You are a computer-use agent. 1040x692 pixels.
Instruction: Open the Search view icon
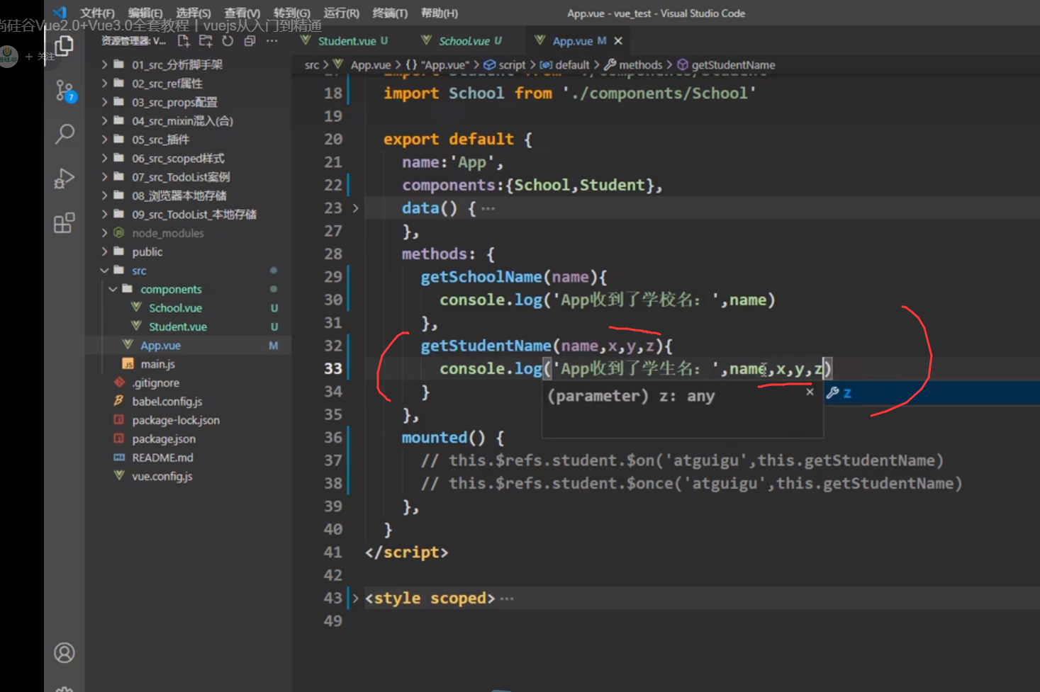pos(65,134)
